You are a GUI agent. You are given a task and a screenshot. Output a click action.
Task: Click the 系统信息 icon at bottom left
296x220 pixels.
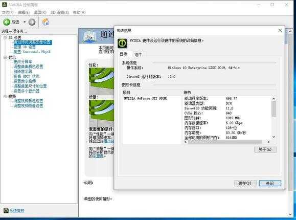point(6,210)
